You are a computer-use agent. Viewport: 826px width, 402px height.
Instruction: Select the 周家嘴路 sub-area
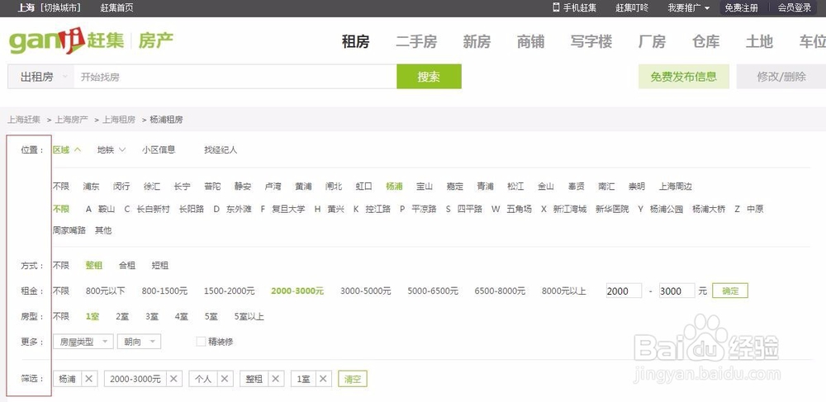(69, 230)
